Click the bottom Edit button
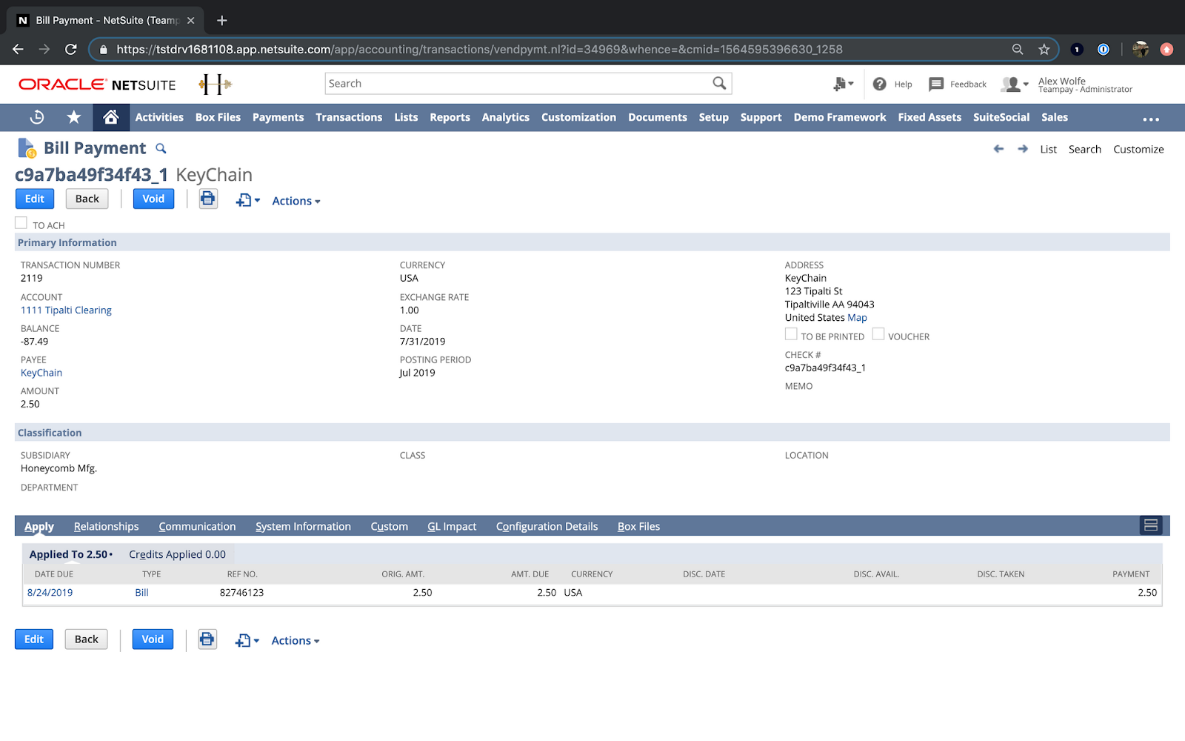The width and height of the screenshot is (1185, 741). [34, 639]
